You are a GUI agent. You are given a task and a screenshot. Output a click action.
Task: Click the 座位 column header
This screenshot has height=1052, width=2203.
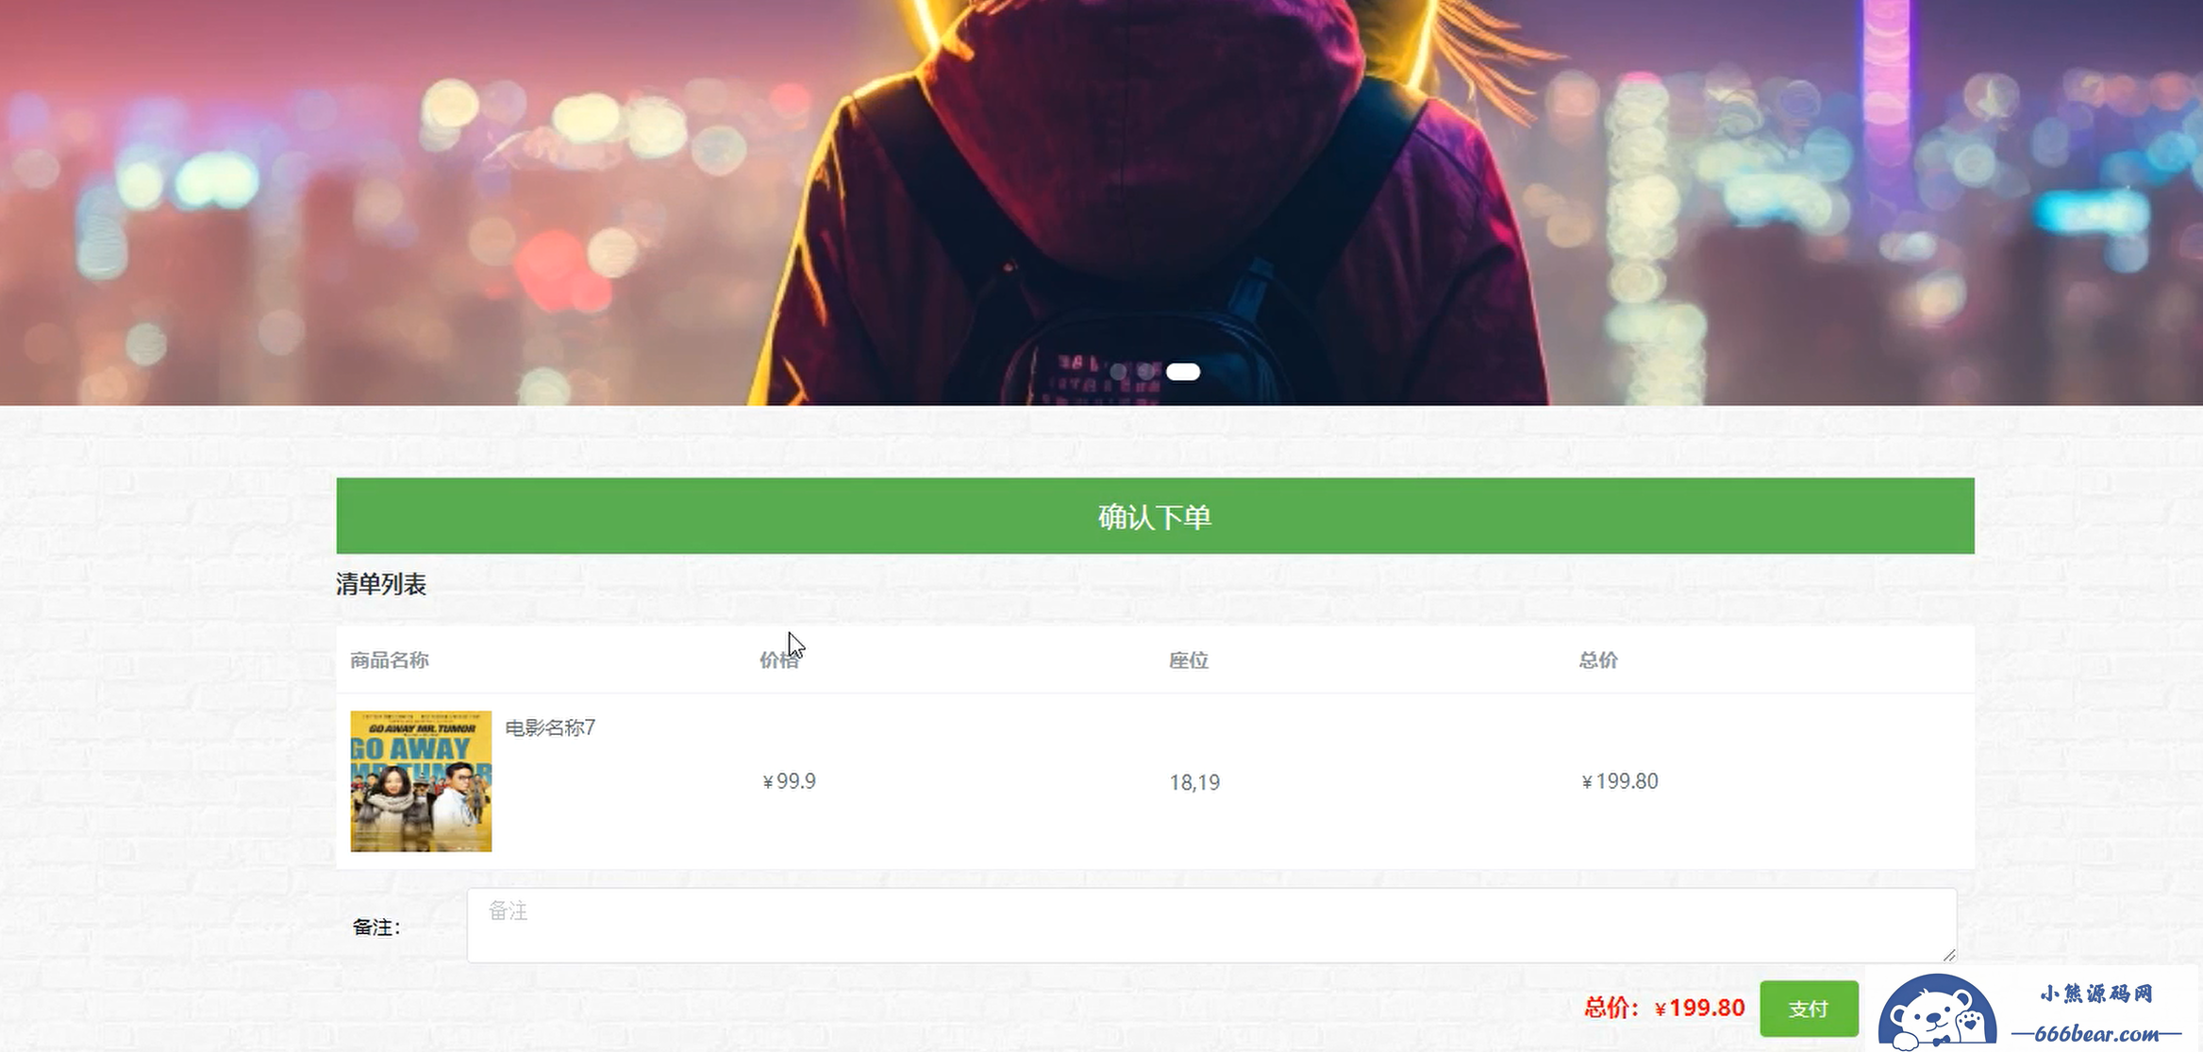pos(1189,660)
